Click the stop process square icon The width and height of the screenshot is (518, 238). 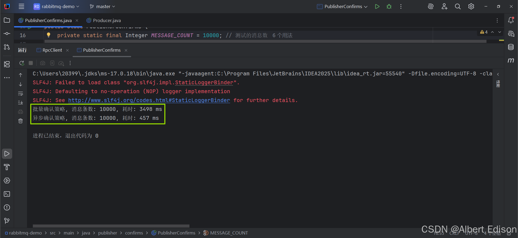coord(31,63)
